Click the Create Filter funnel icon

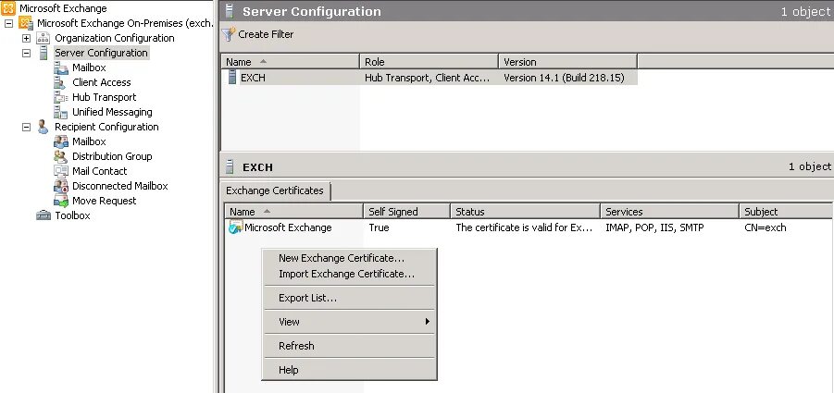tap(229, 34)
